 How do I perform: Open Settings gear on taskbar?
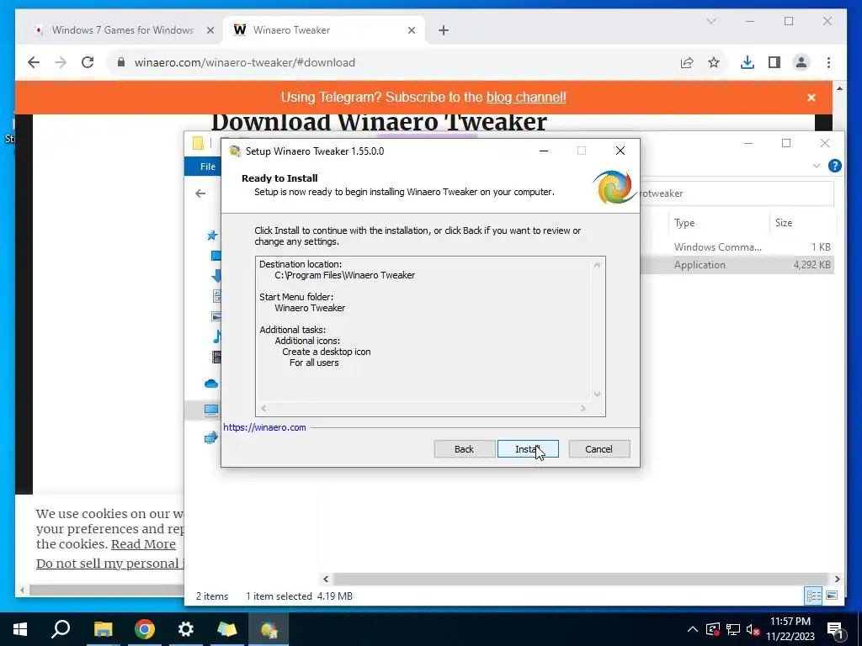186,629
